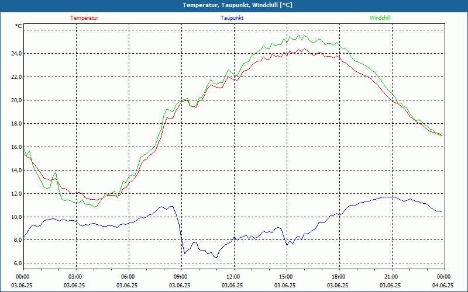The width and height of the screenshot is (468, 292).
Task: Click the 22,0 y-axis value
Action: 16,77
